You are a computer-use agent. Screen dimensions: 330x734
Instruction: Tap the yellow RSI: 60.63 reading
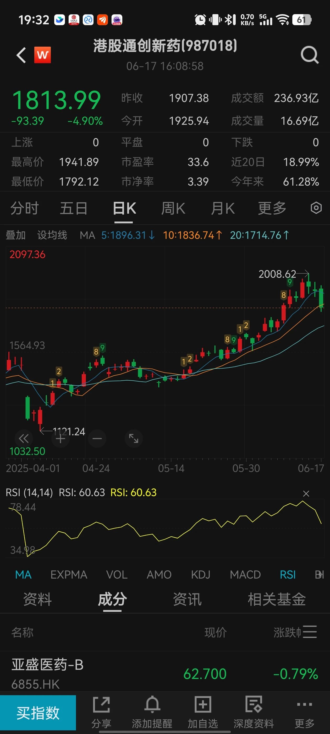pos(134,492)
